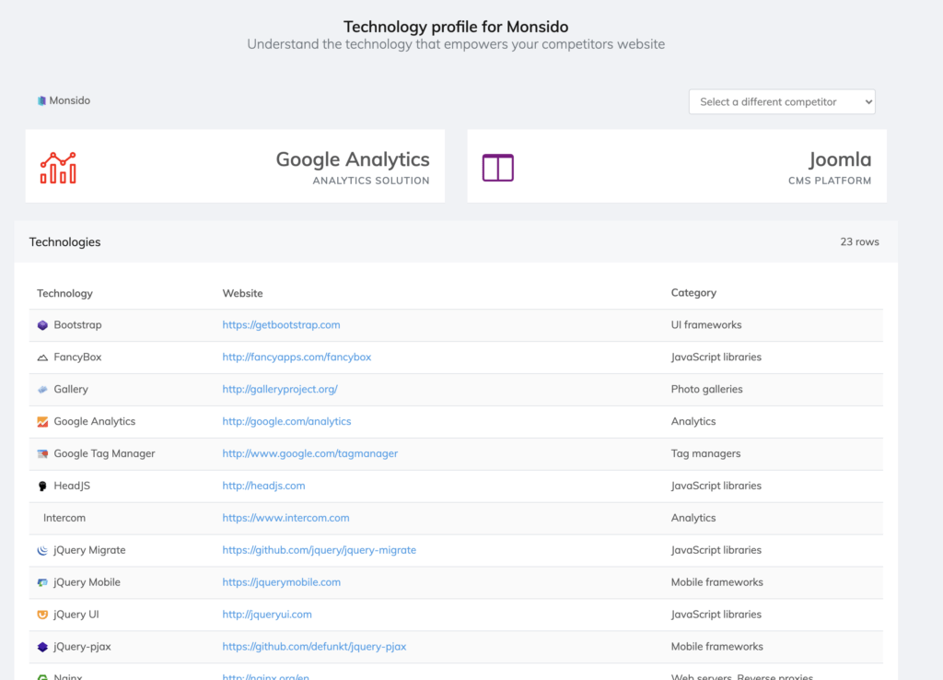Click 'Technology profile for Monsido' page title
The width and height of the screenshot is (943, 680).
pos(456,27)
